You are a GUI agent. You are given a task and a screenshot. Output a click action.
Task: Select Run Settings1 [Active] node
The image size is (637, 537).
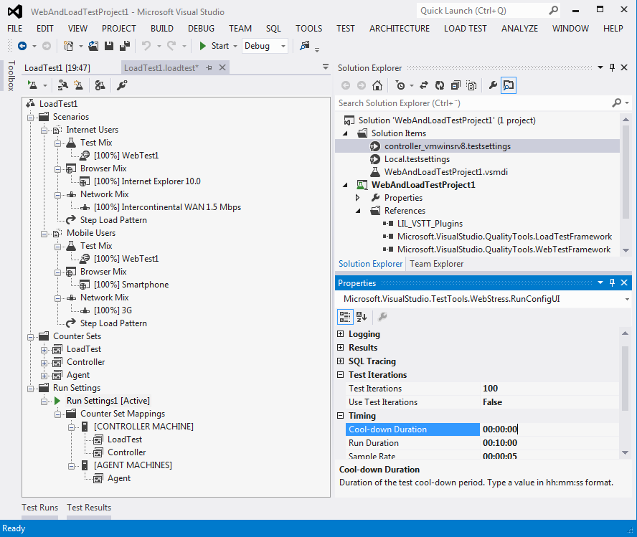point(108,401)
